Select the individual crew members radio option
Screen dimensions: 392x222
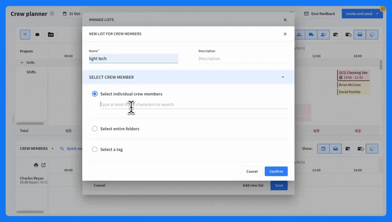click(95, 94)
